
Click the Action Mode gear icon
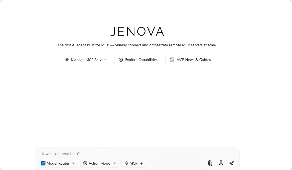pos(85,163)
